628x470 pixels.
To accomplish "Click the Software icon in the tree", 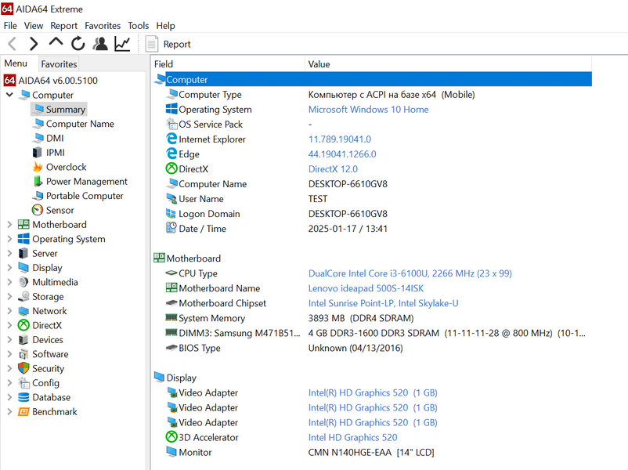I will tap(23, 354).
